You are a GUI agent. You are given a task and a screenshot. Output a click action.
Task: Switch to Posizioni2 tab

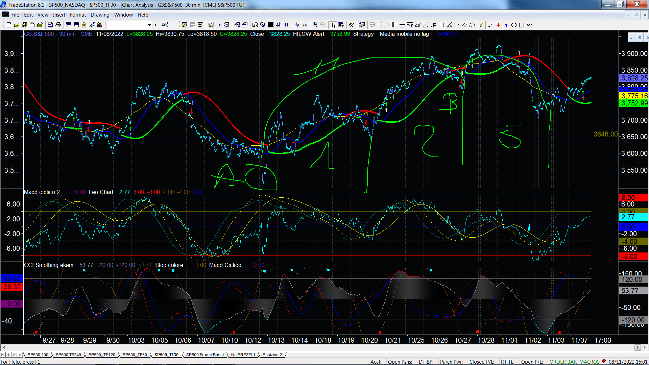pos(272,355)
